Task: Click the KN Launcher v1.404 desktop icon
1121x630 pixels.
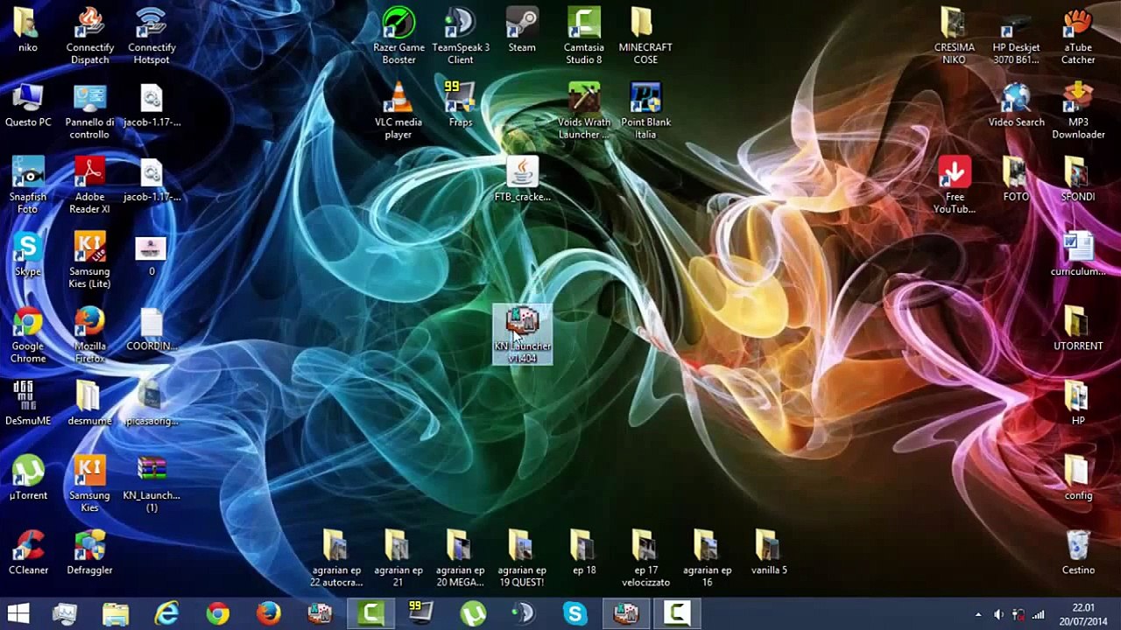Action: pyautogui.click(x=523, y=334)
